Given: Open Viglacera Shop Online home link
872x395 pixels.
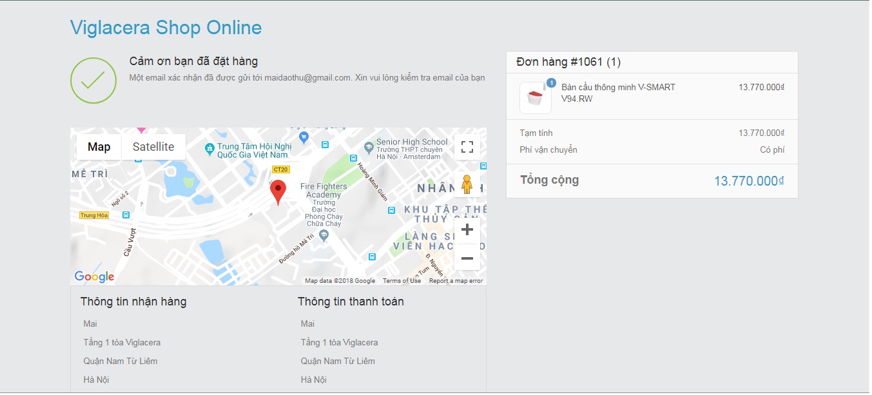Looking at the screenshot, I should point(166,28).
